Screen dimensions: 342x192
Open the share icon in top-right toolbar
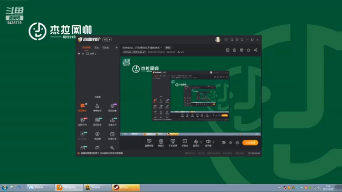pos(256,50)
